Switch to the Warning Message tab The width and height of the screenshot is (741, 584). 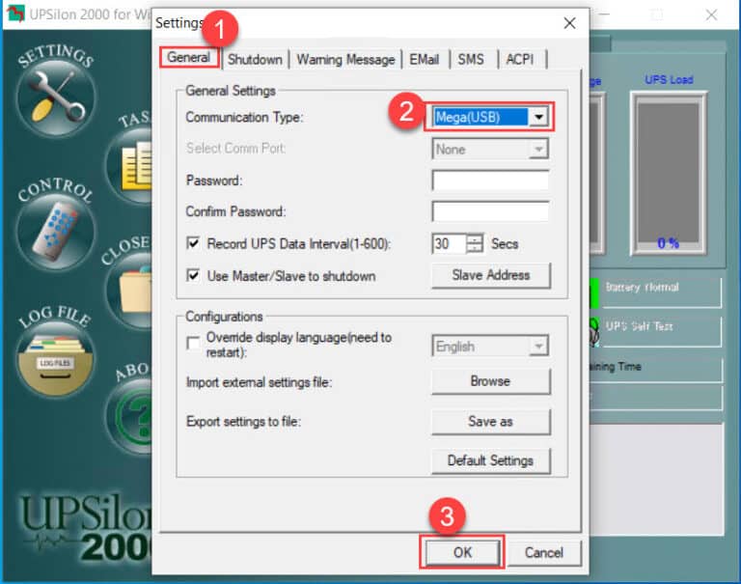[345, 60]
